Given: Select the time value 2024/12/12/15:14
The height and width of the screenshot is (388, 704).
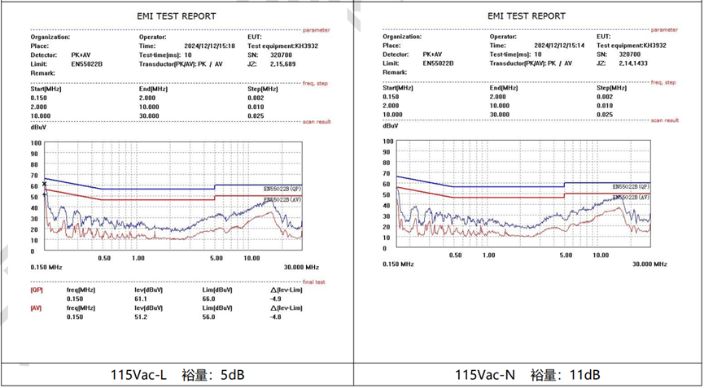Looking at the screenshot, I should (561, 46).
